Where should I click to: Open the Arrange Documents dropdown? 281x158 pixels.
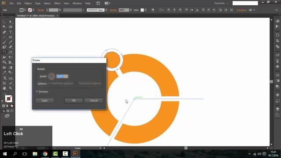pos(107,3)
